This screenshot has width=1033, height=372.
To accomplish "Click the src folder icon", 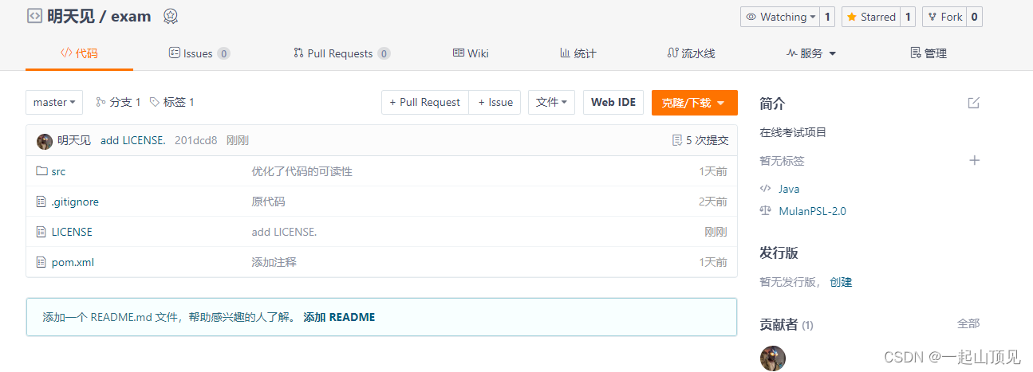I will coord(41,171).
